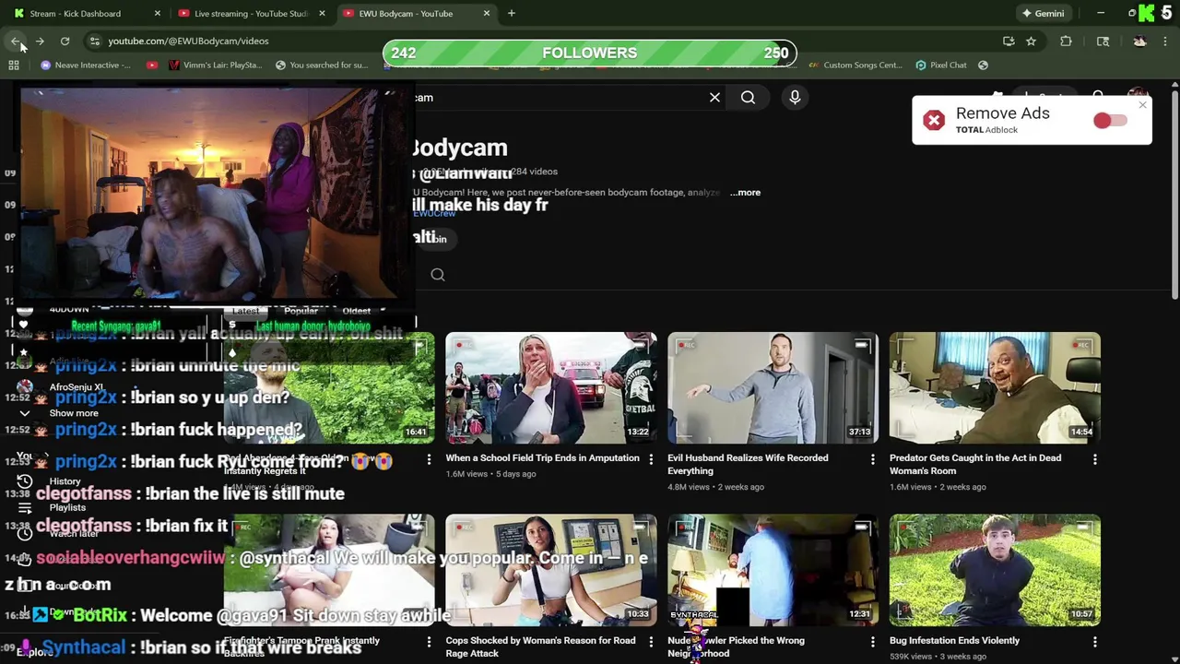Click the install app icon in address bar
Viewport: 1180px width, 664px height.
tap(1009, 41)
